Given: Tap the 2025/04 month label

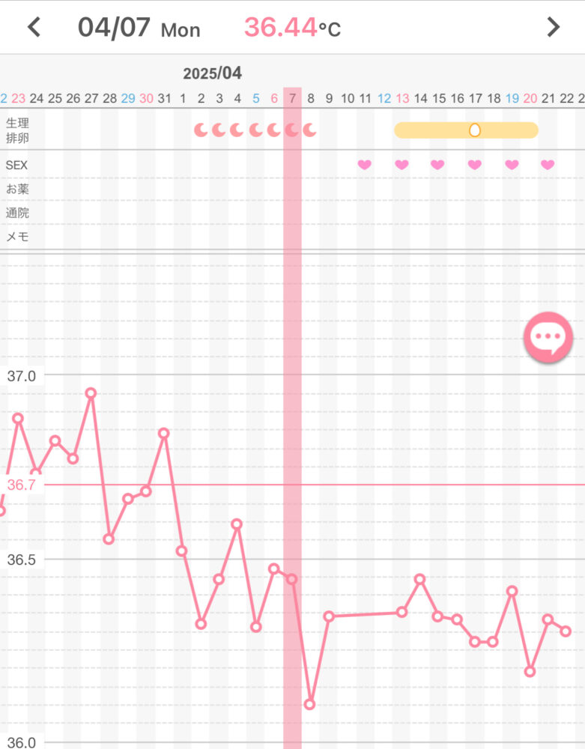Looking at the screenshot, I should click(x=213, y=73).
